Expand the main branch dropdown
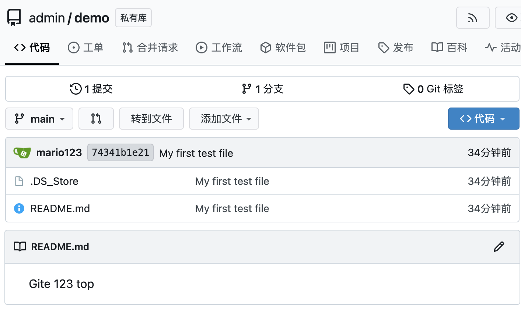This screenshot has height=313, width=521. [39, 119]
